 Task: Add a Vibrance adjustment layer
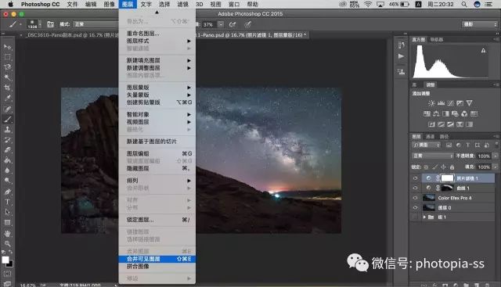[x=469, y=103]
